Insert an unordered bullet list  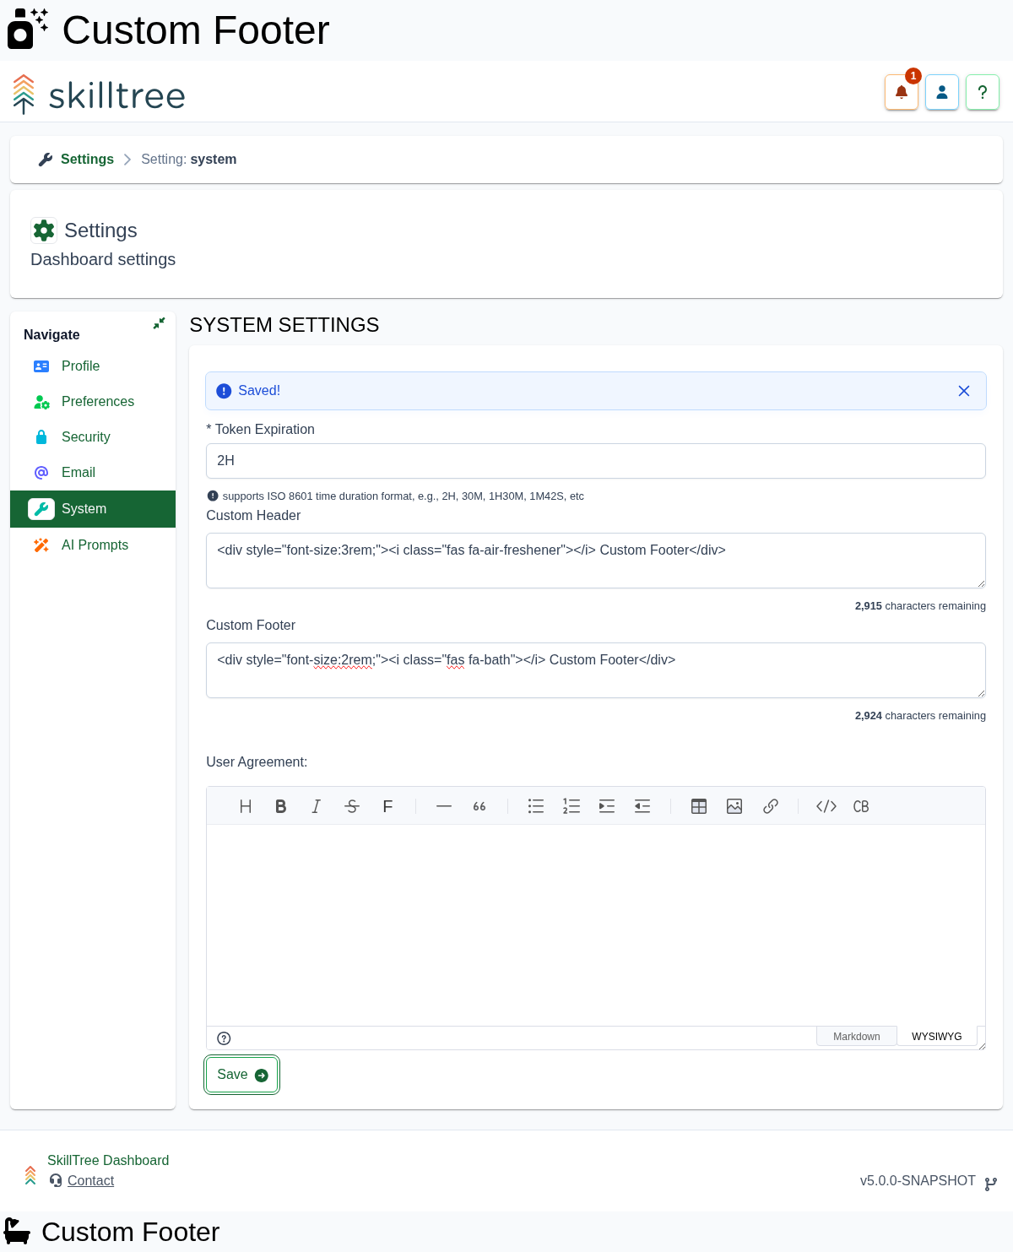(x=536, y=806)
